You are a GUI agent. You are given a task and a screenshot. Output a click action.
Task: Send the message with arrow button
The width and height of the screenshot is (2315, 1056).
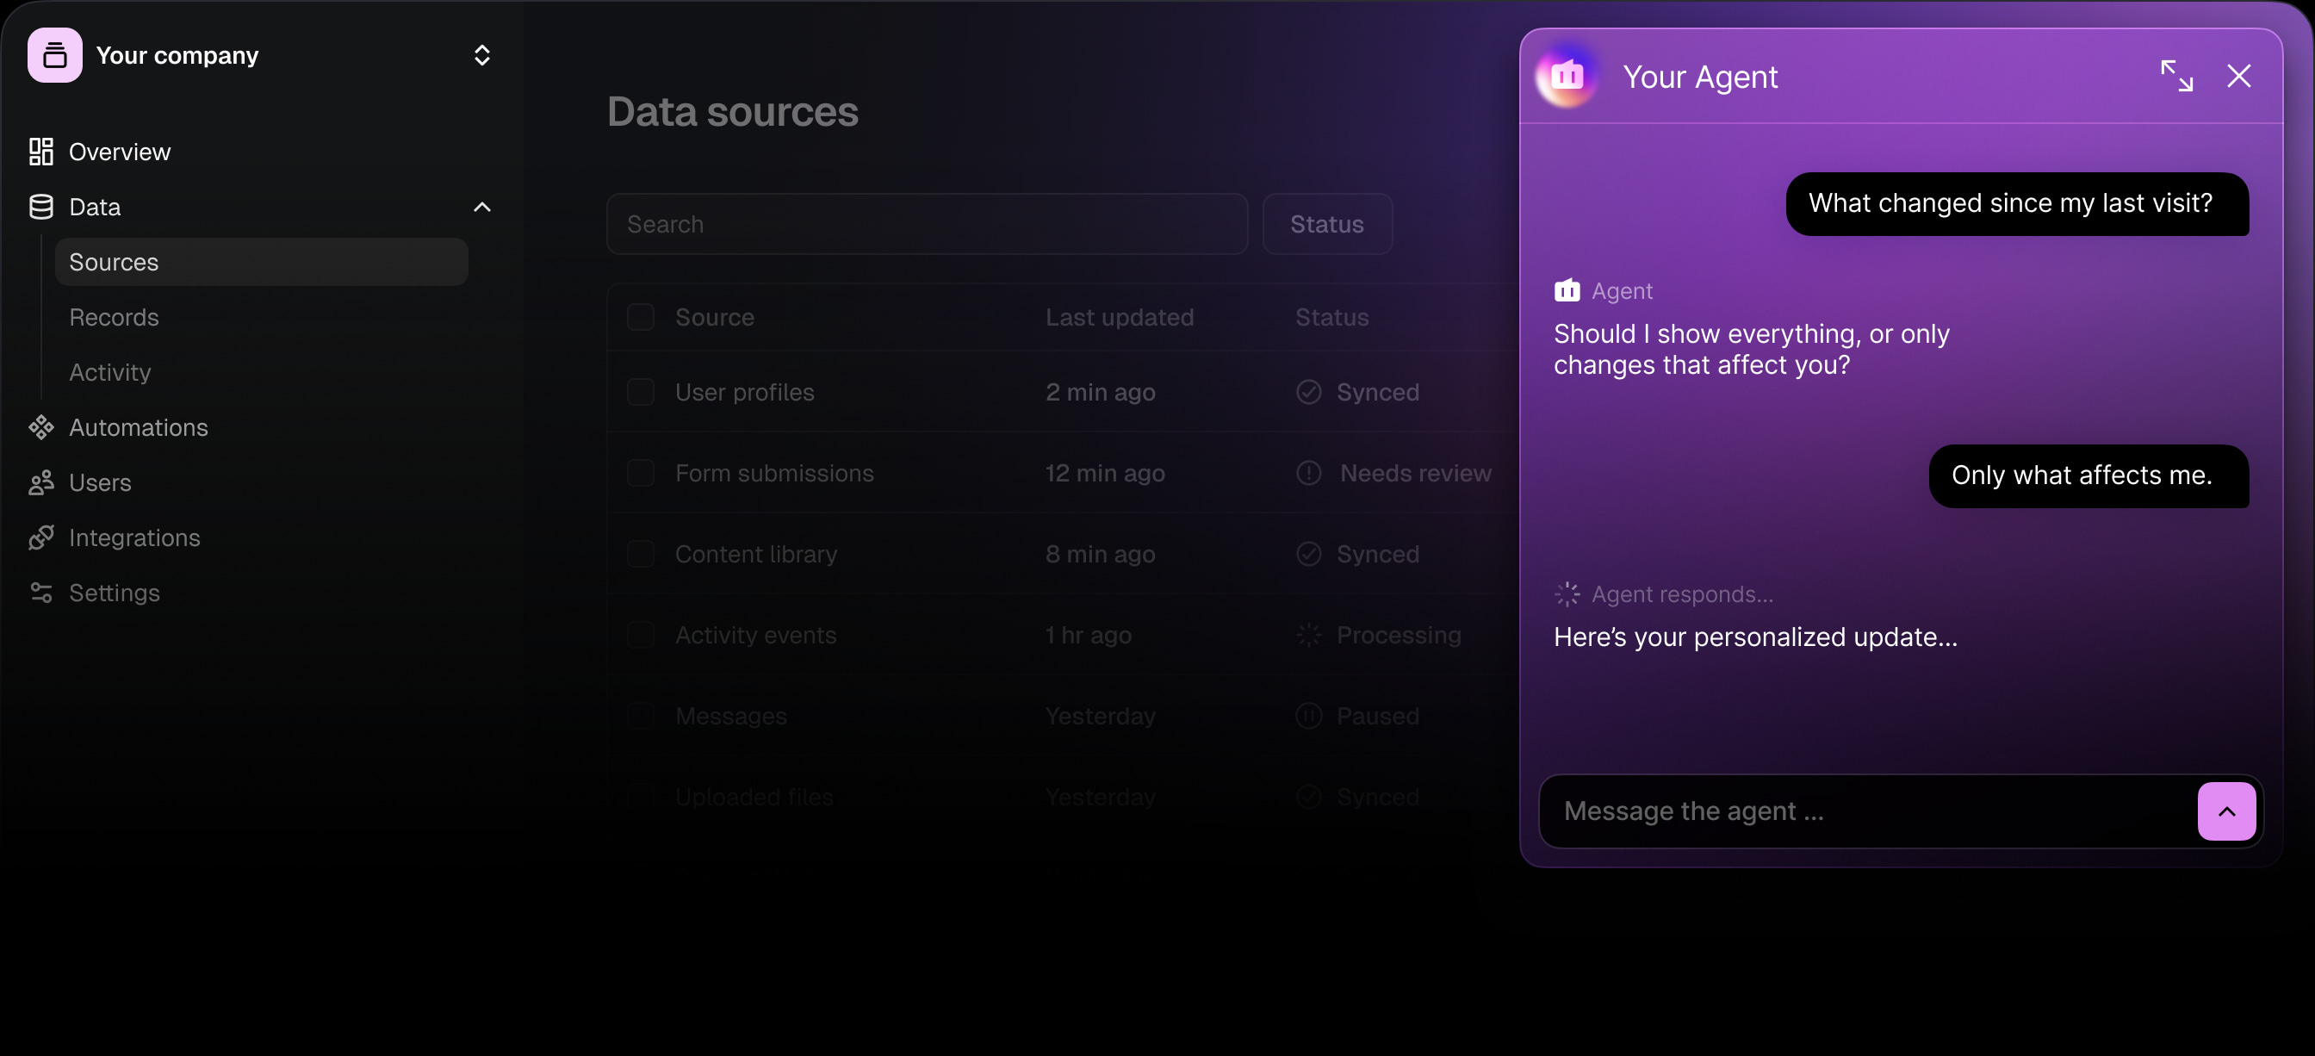pos(2226,811)
